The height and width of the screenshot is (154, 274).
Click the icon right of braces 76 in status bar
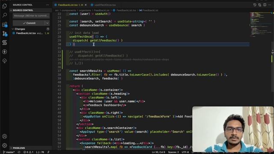48,152
